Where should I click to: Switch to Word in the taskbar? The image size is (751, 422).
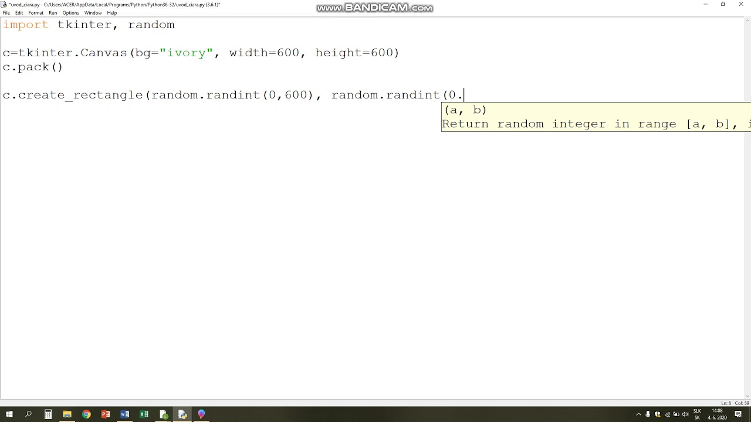(x=124, y=414)
